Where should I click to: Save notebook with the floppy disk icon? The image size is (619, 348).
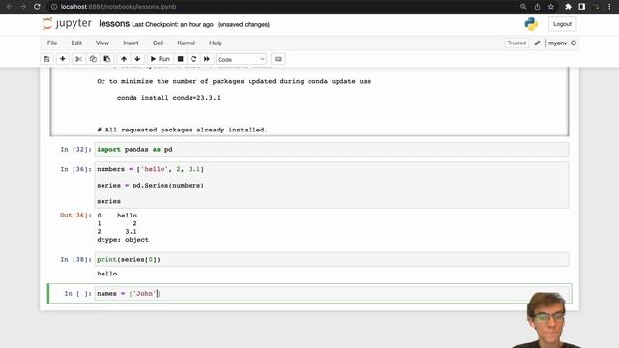[x=46, y=59]
